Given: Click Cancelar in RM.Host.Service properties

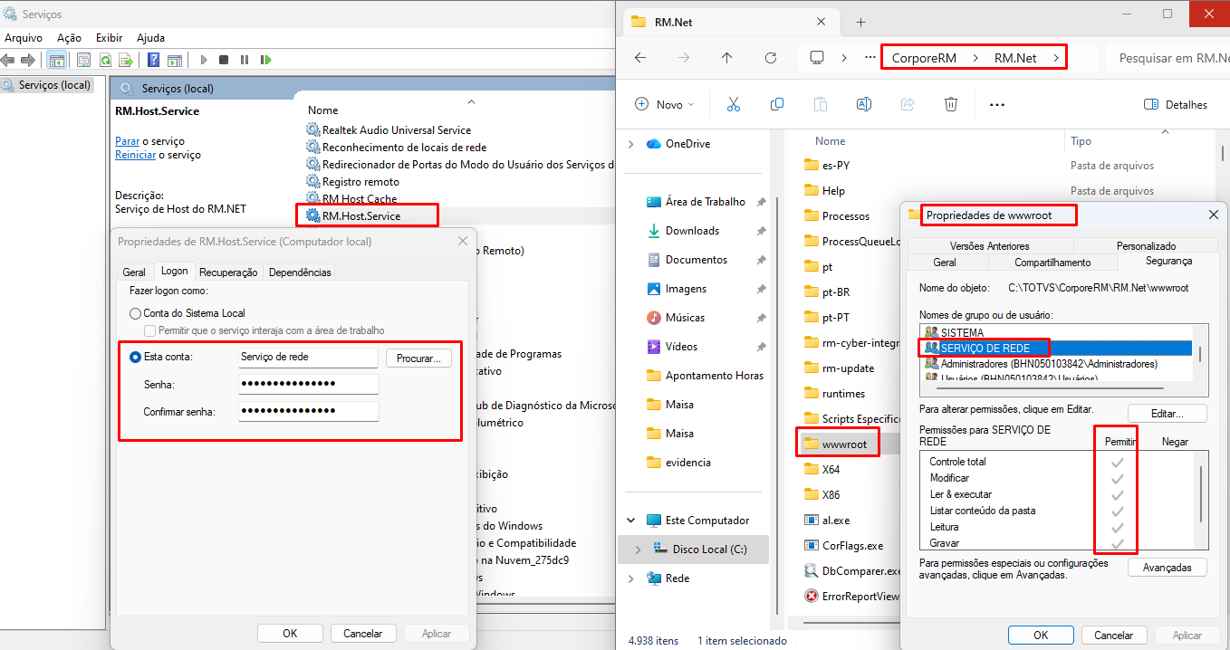Looking at the screenshot, I should (x=362, y=634).
